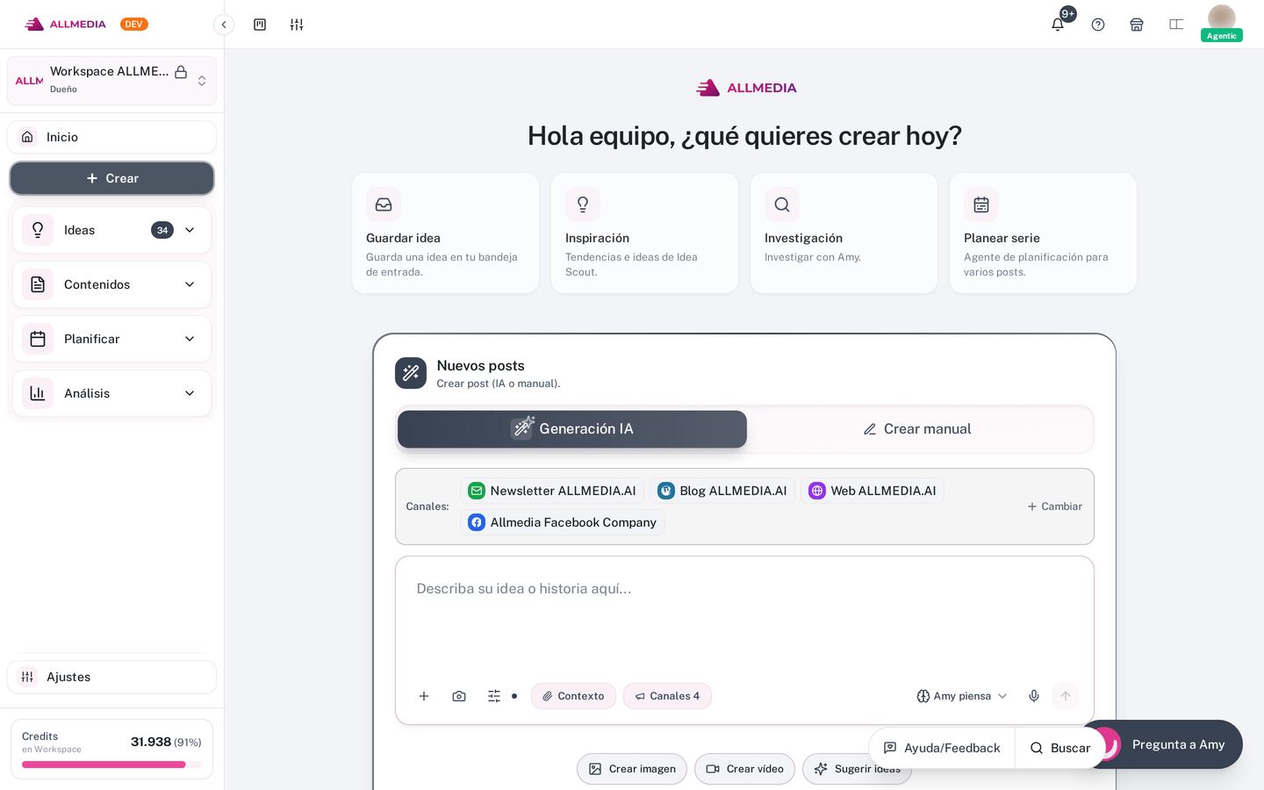
Task: Open Ajustes in the sidebar
Action: [x=112, y=677]
